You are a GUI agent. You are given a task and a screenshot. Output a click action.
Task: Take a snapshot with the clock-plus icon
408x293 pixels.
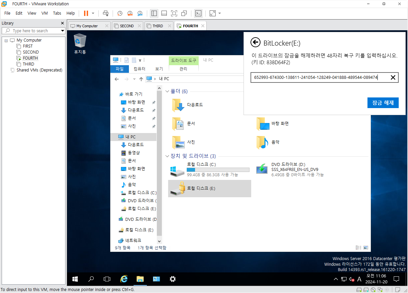point(120,13)
